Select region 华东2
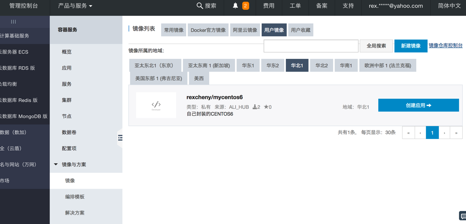This screenshot has width=466, height=224. pyautogui.click(x=273, y=65)
